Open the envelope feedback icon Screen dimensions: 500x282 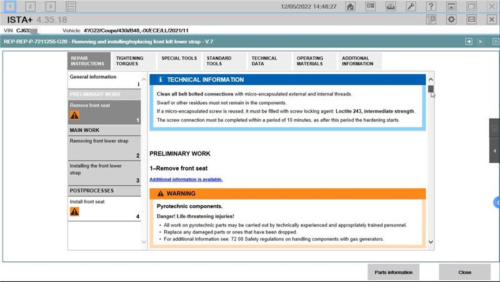(471, 19)
